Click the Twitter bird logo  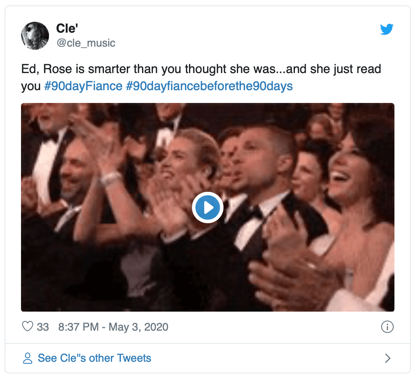pyautogui.click(x=387, y=30)
